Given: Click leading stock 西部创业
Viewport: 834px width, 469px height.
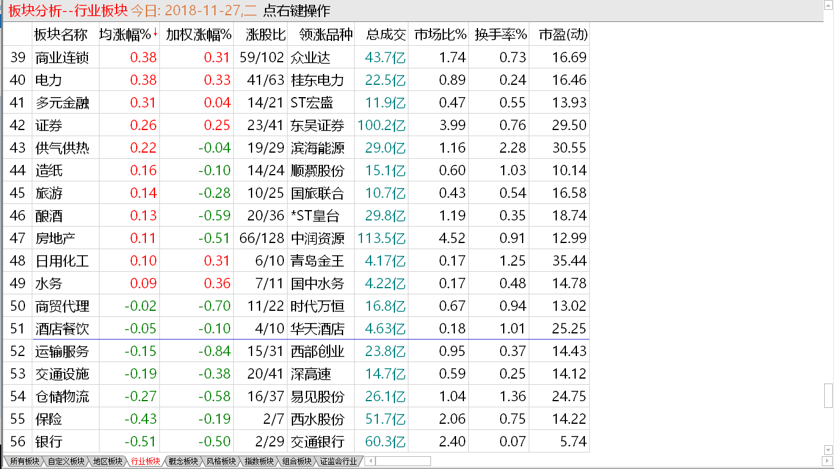Looking at the screenshot, I should (x=317, y=351).
